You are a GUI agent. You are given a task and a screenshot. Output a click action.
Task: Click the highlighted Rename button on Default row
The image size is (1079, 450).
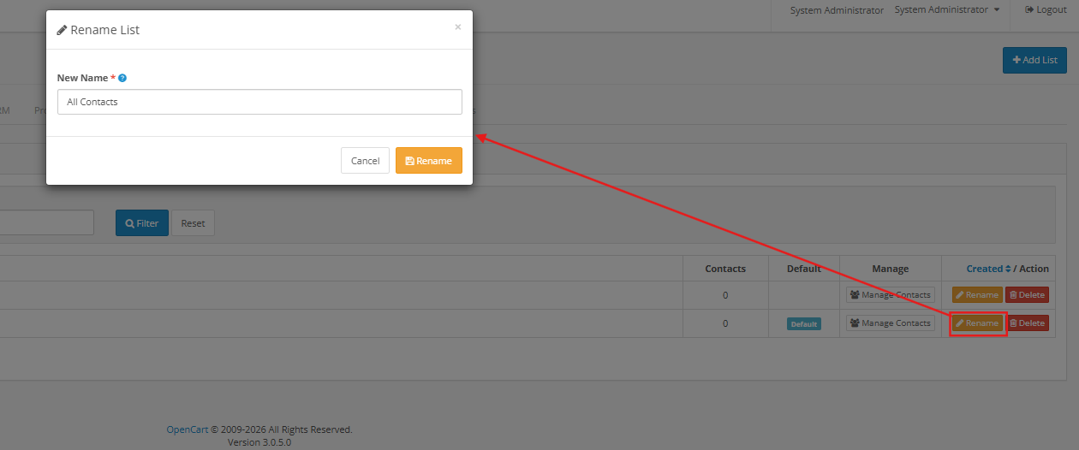point(977,323)
